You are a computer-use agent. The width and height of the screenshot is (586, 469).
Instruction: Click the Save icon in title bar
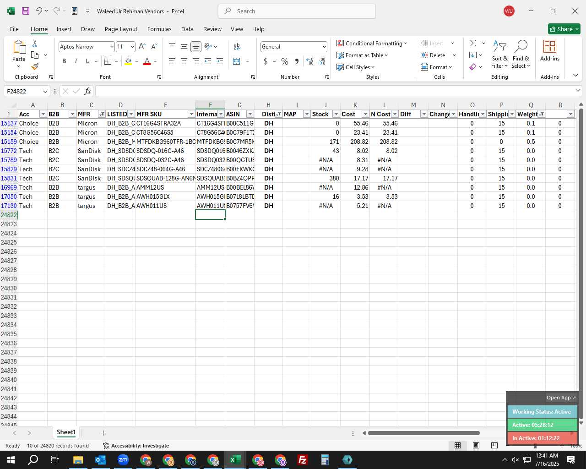tap(26, 11)
